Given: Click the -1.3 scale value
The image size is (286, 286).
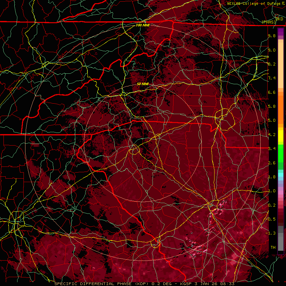Looking at the screenshot, I should (271, 233).
